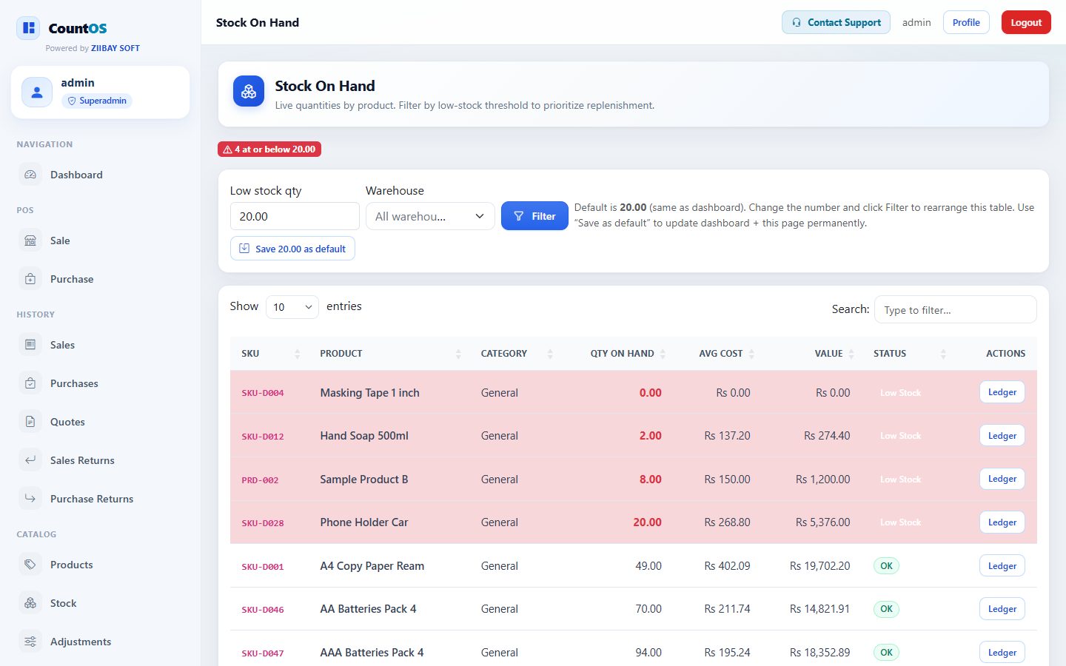The image size is (1066, 666).
Task: Sort table by Product column
Action: coord(390,354)
